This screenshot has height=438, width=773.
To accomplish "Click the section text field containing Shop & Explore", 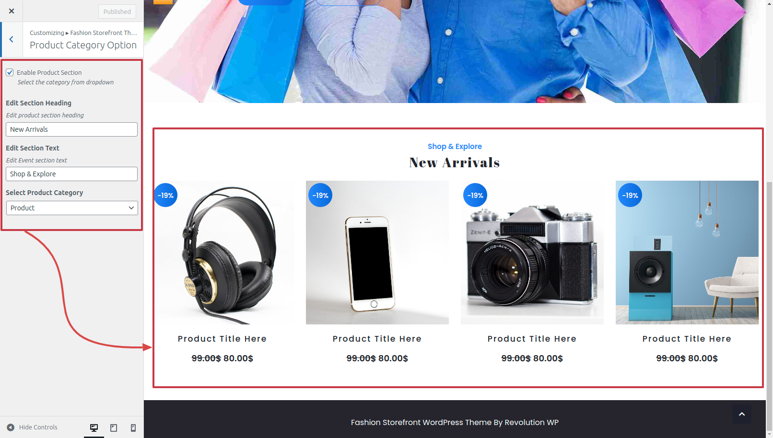I will tap(71, 174).
